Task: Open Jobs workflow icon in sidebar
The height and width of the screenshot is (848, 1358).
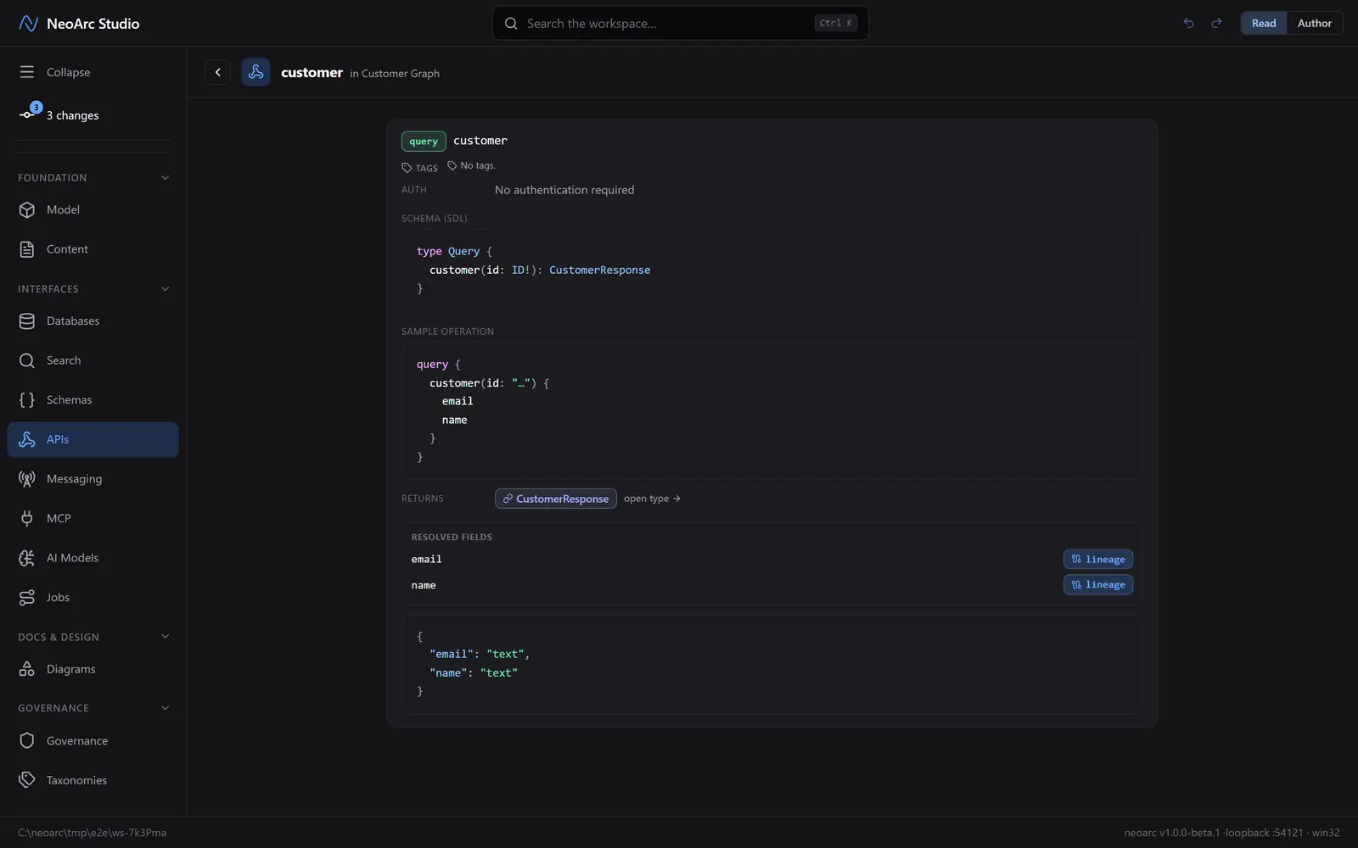Action: point(27,598)
